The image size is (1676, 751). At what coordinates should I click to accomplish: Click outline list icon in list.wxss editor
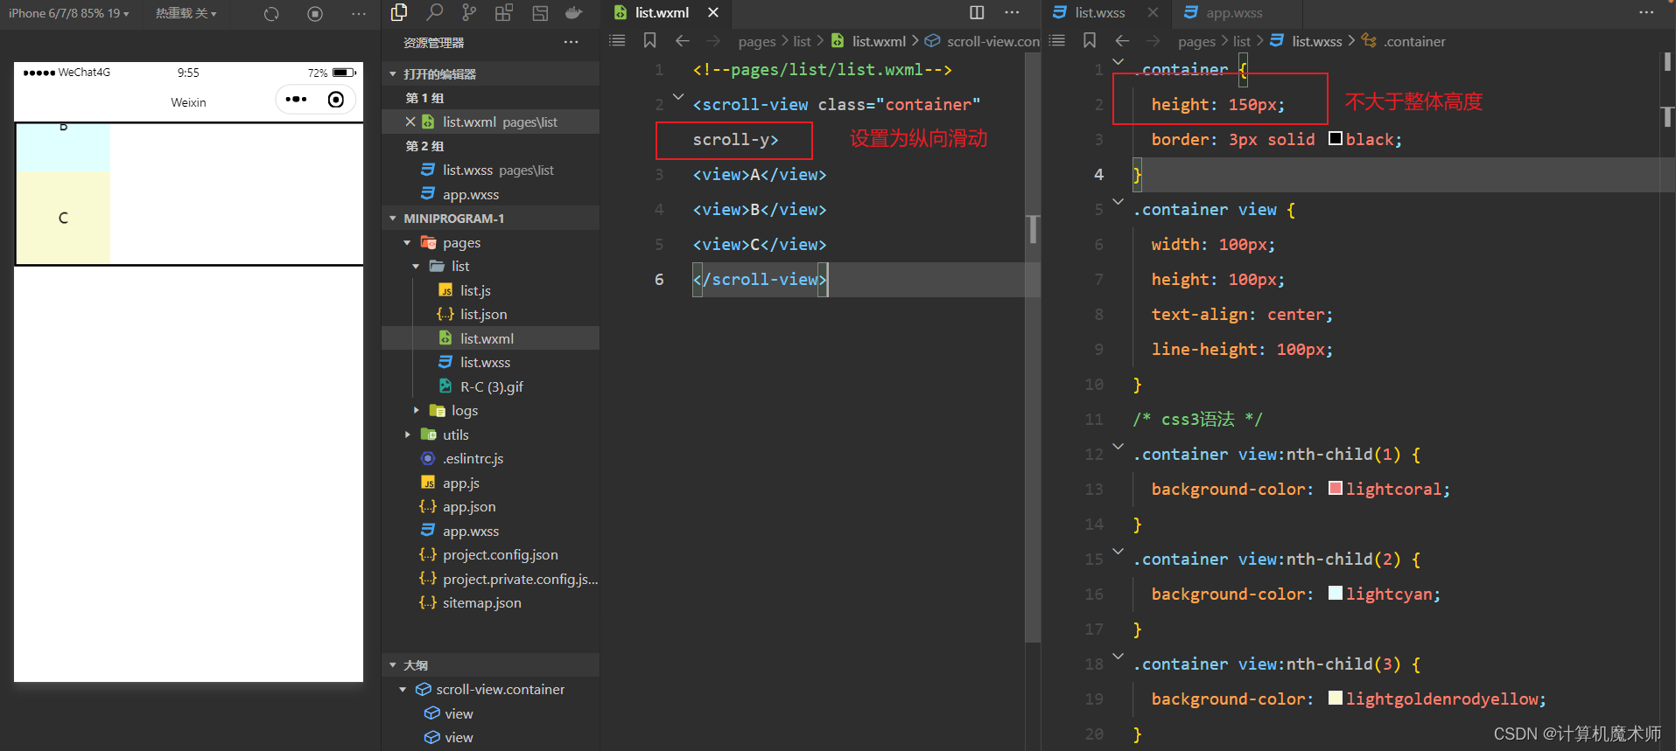point(1057,40)
